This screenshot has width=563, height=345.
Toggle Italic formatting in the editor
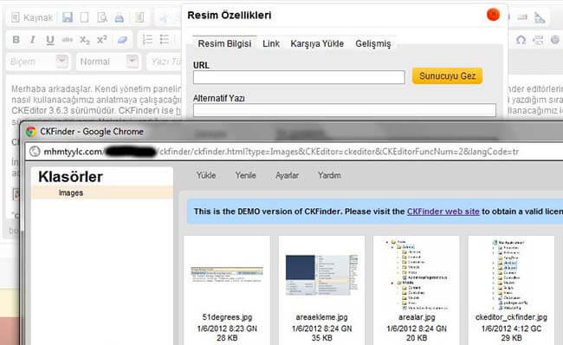pos(33,40)
